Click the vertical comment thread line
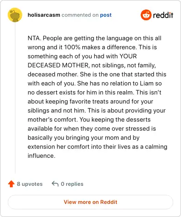This screenshot has width=181, height=217. (15, 98)
